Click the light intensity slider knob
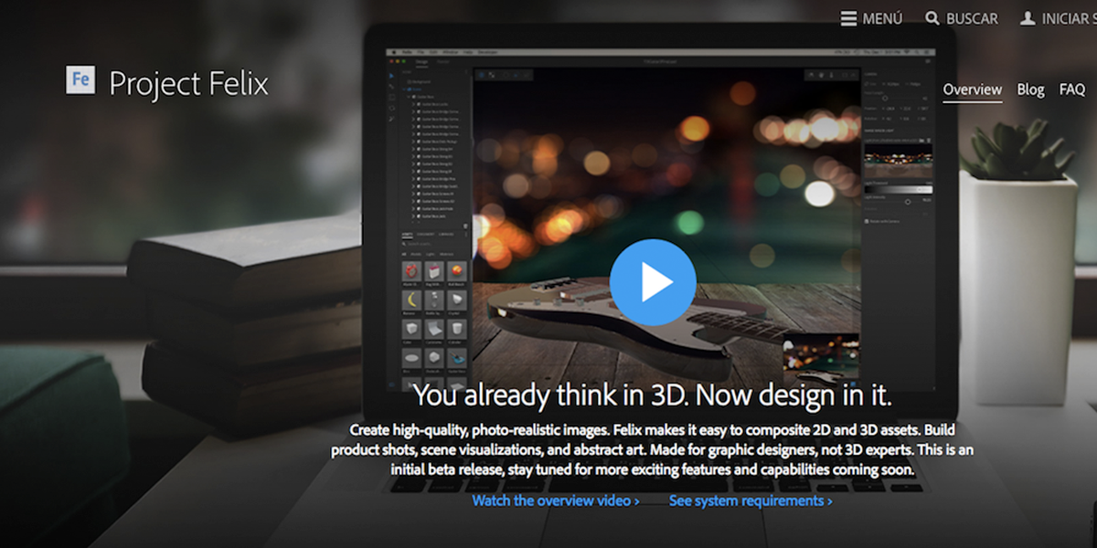The width and height of the screenshot is (1097, 548). click(x=908, y=201)
